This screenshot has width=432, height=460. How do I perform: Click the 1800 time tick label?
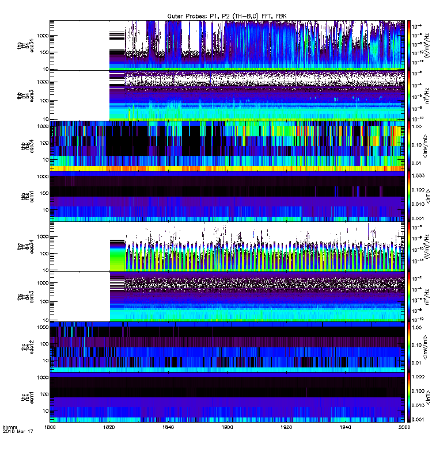tap(50, 427)
